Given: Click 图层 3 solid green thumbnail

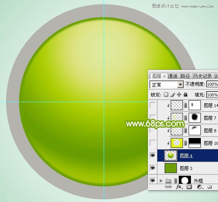Looking at the screenshot, I should [x=171, y=168].
